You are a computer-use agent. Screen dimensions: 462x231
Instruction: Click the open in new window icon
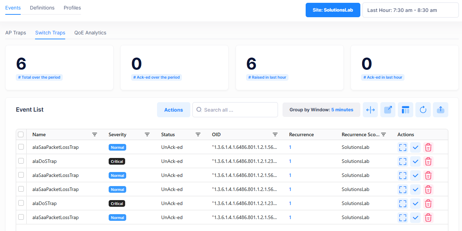tap(388, 110)
